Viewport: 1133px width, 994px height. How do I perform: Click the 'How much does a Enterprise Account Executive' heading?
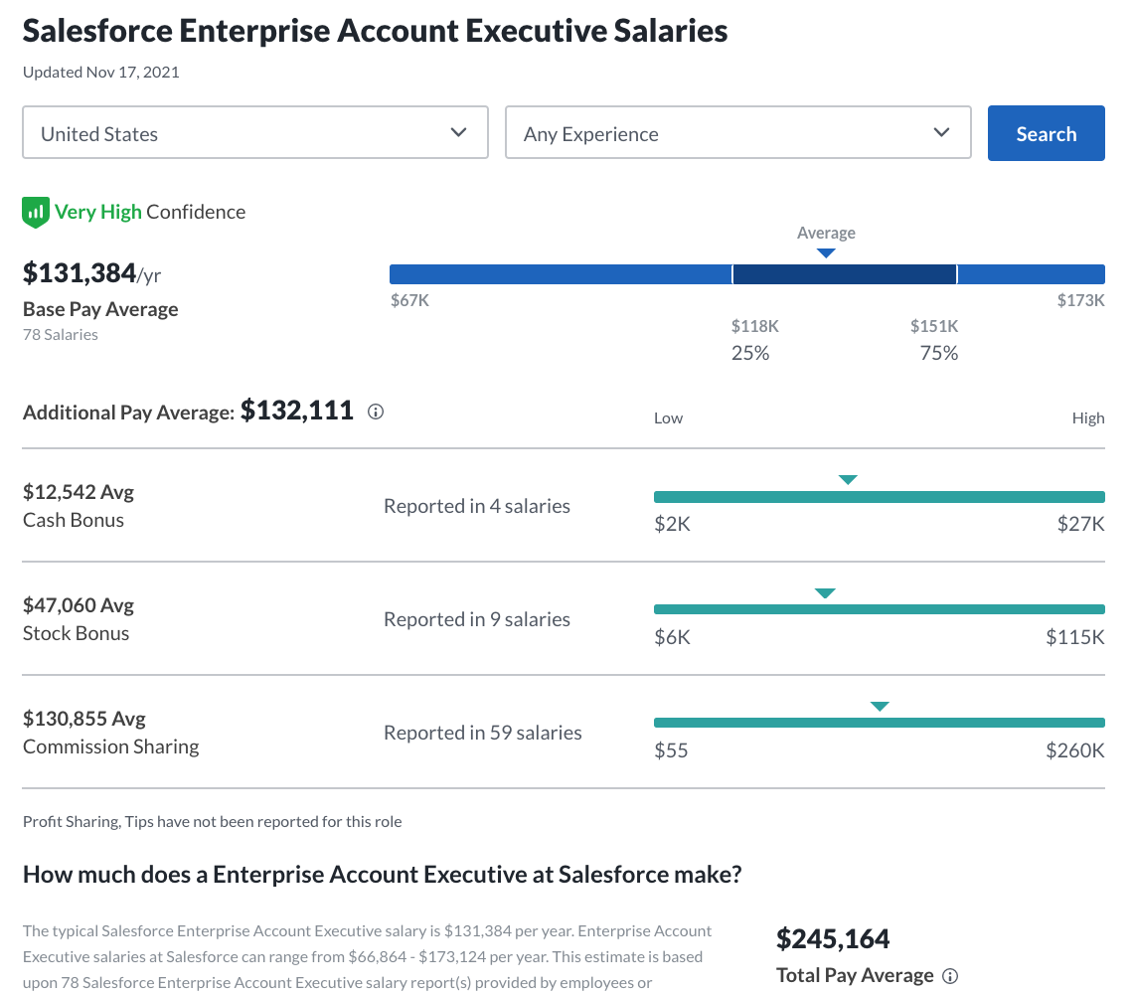pyautogui.click(x=383, y=875)
